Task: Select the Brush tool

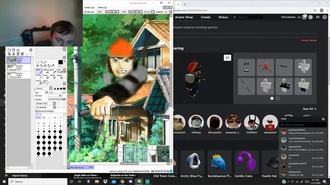Action: pyautogui.click(x=53, y=71)
